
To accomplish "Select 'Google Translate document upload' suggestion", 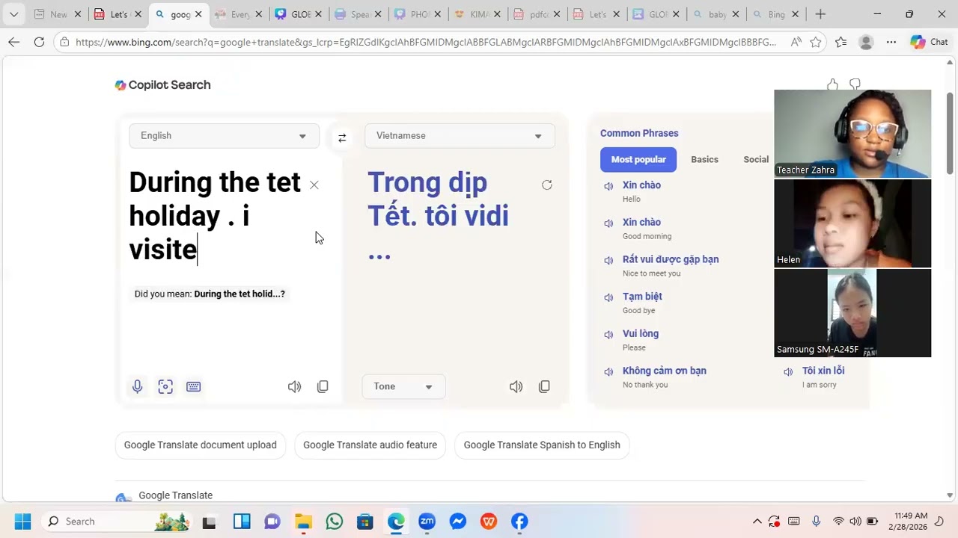I will [201, 445].
